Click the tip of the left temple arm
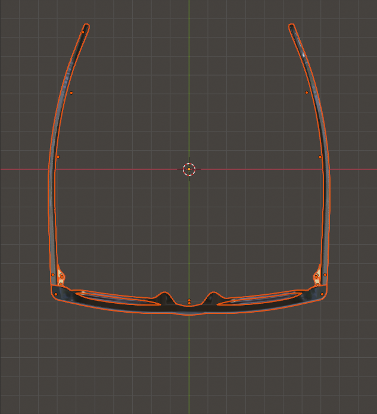The image size is (377, 414). coord(86,27)
